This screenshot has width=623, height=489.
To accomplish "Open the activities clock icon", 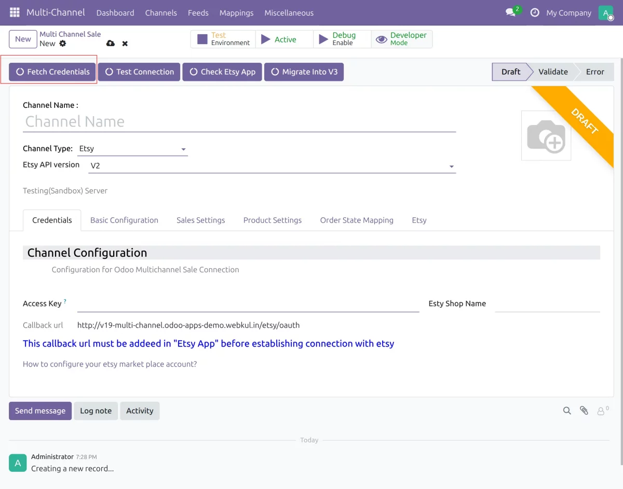I will (x=535, y=12).
